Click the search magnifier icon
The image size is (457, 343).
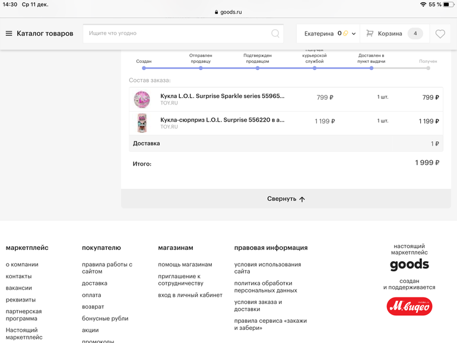pyautogui.click(x=275, y=33)
